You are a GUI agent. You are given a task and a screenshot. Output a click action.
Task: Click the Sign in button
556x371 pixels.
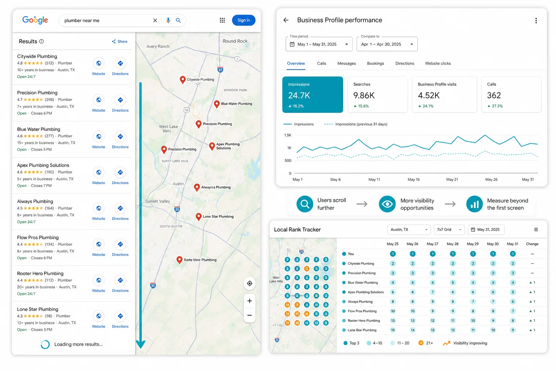point(244,20)
